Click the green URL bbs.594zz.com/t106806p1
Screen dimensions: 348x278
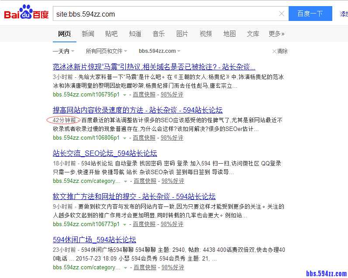pos(86,138)
